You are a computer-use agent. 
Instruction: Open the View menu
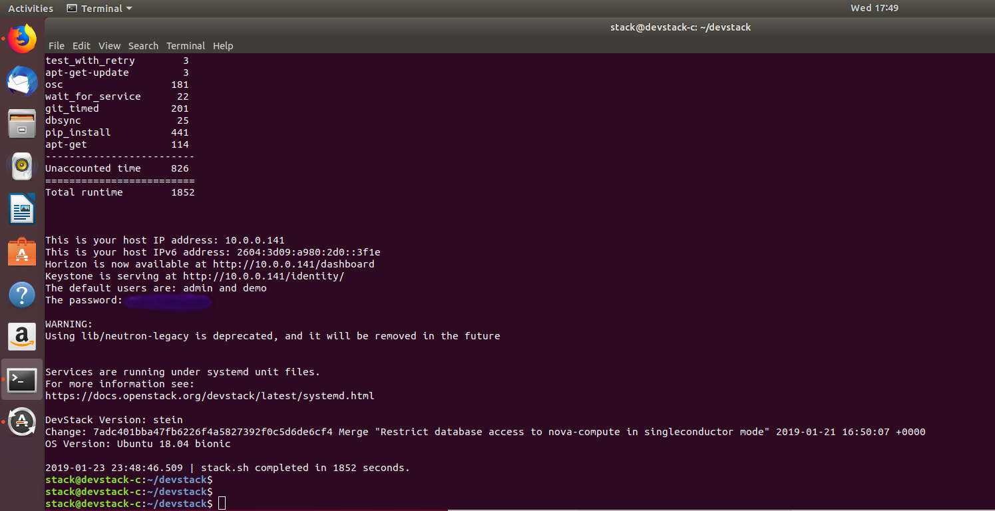109,46
